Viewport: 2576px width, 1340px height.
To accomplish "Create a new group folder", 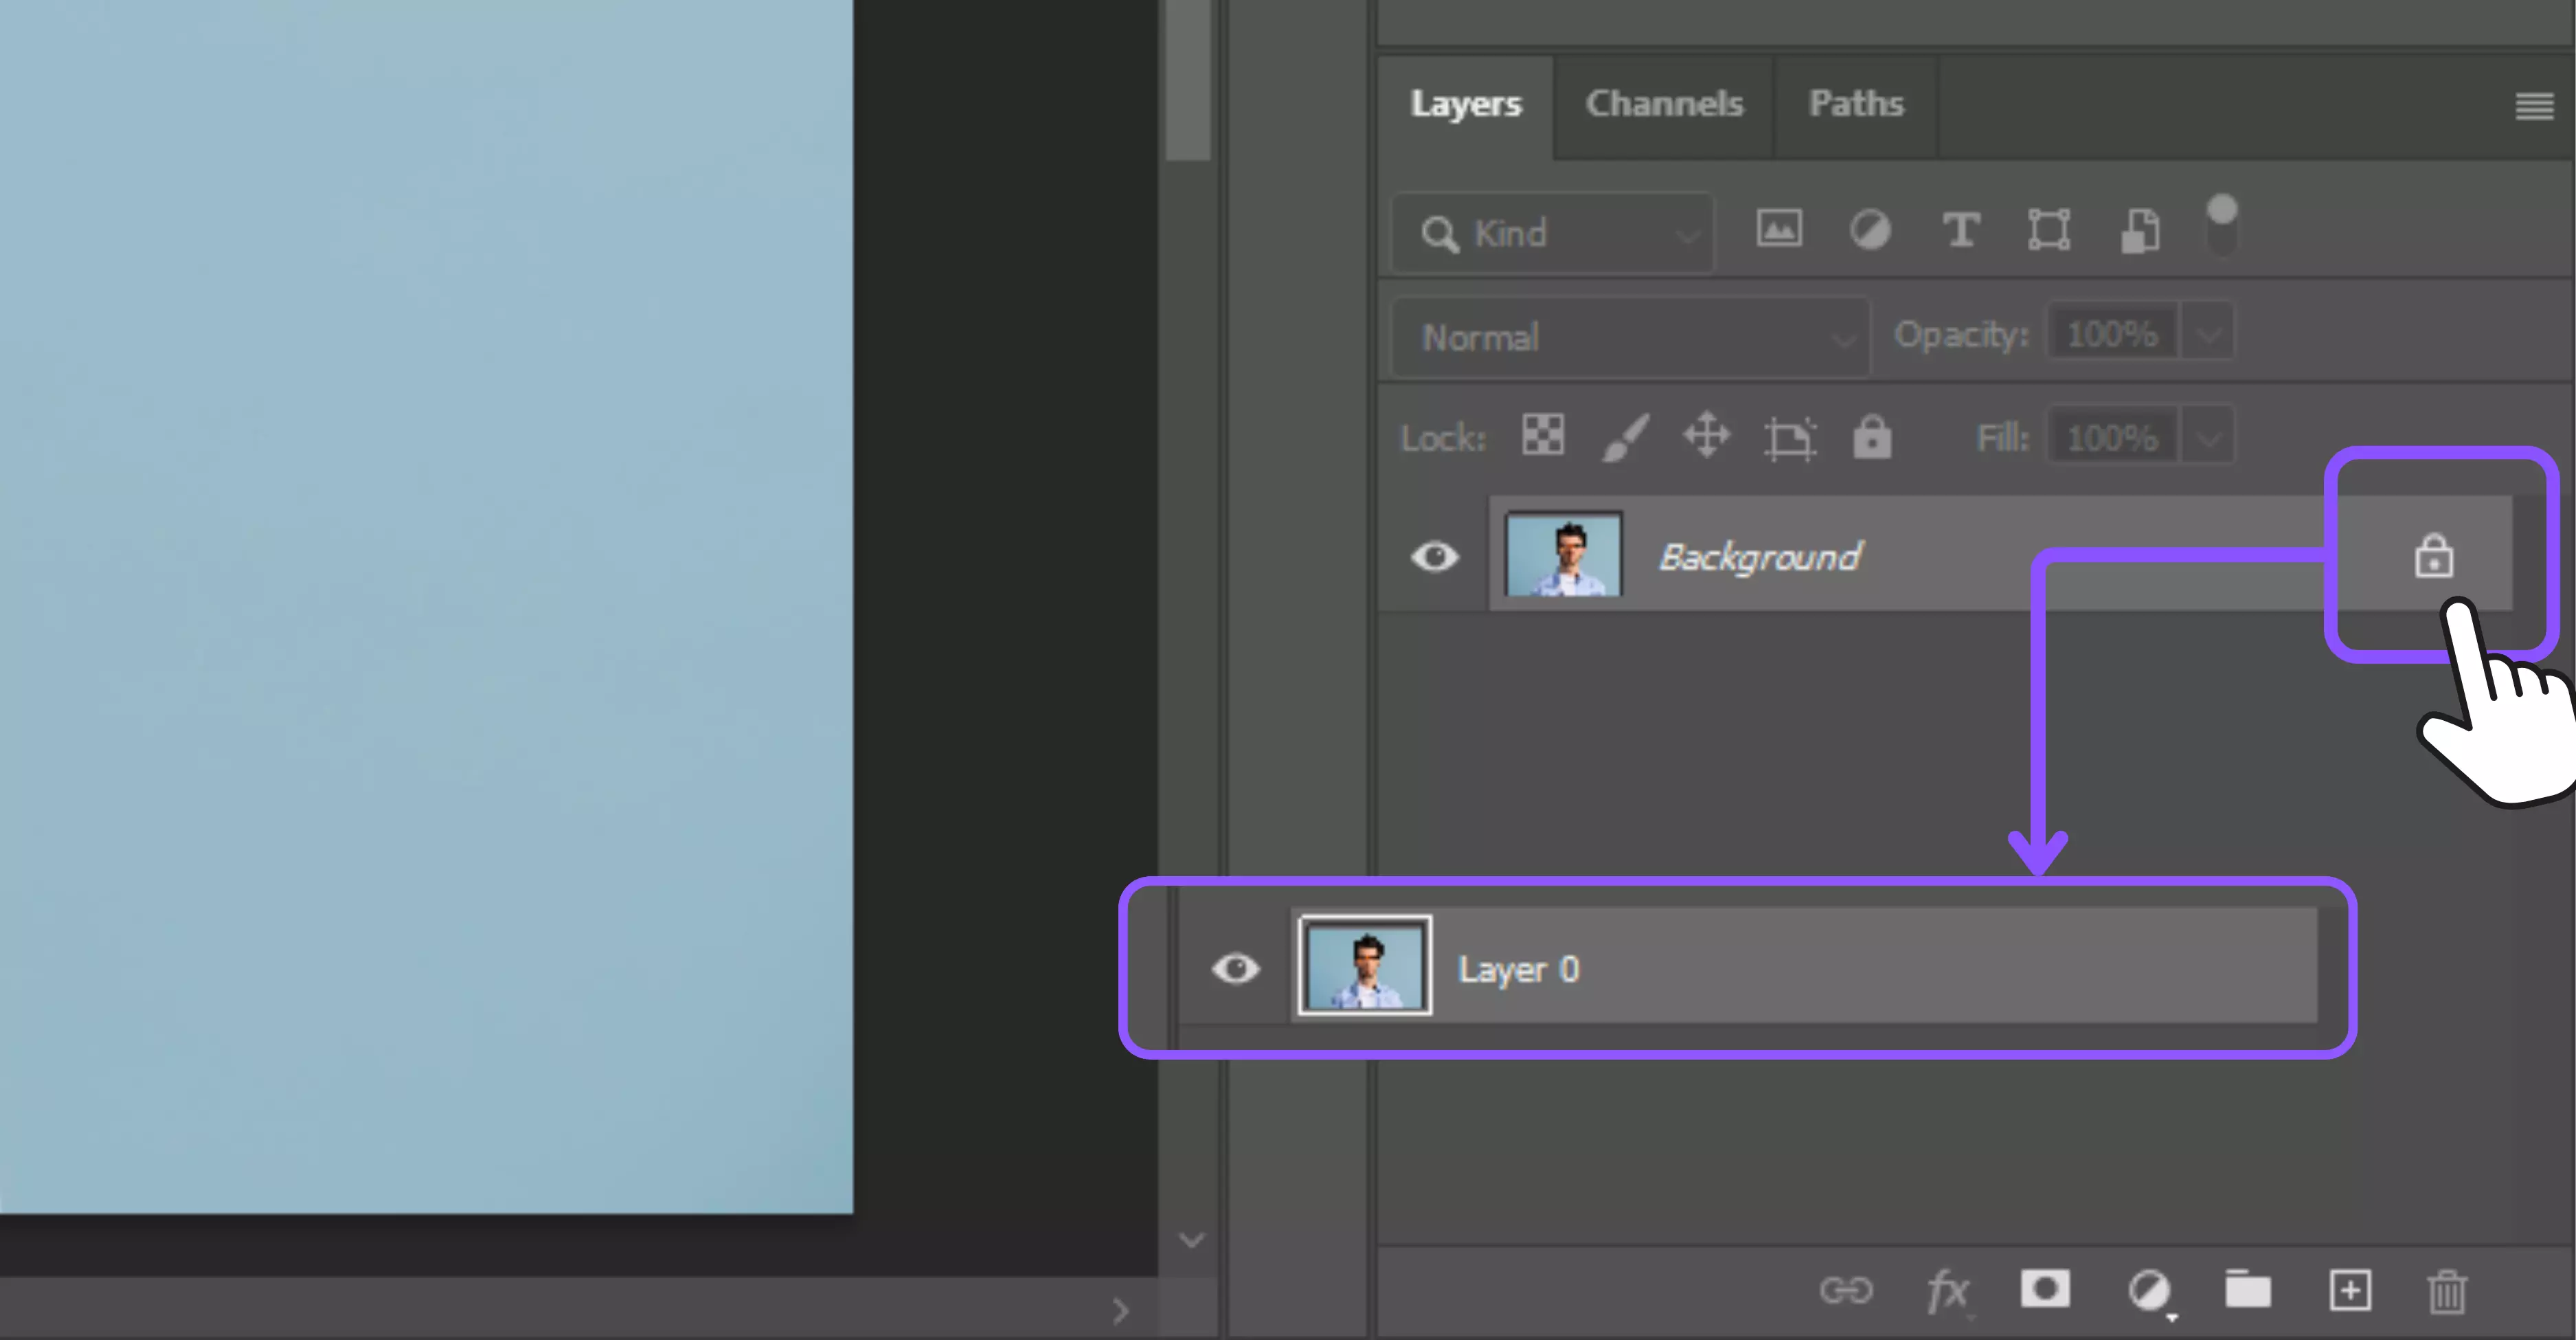I will point(2247,1289).
